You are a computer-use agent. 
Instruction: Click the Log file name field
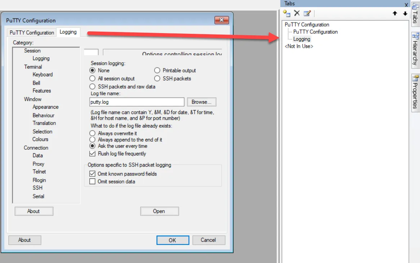[137, 102]
